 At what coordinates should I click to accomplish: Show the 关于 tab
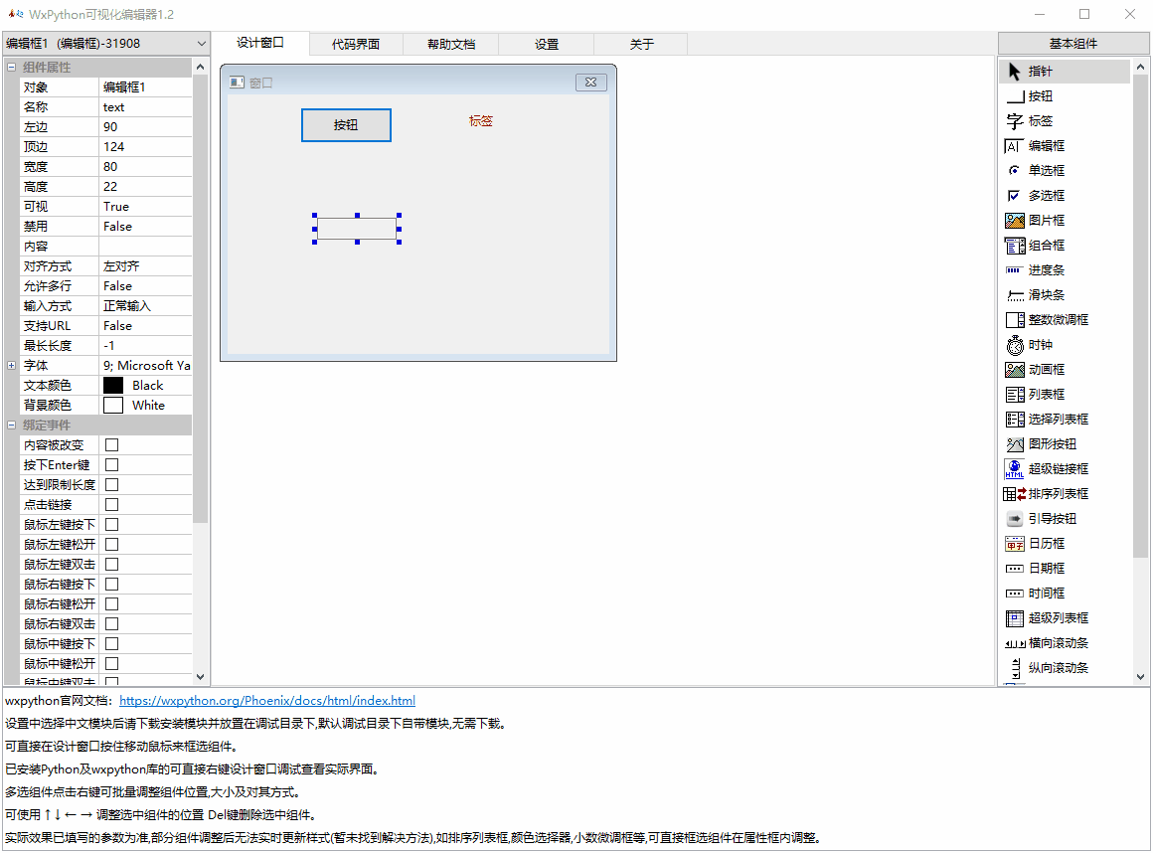pyautogui.click(x=641, y=44)
